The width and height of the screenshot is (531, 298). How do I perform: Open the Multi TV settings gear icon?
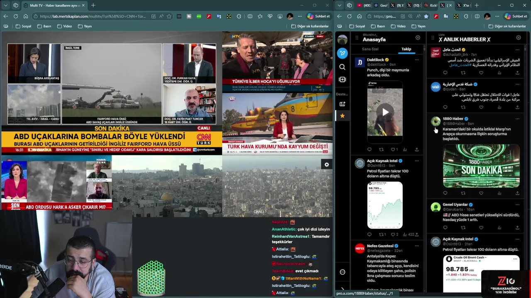point(326,165)
